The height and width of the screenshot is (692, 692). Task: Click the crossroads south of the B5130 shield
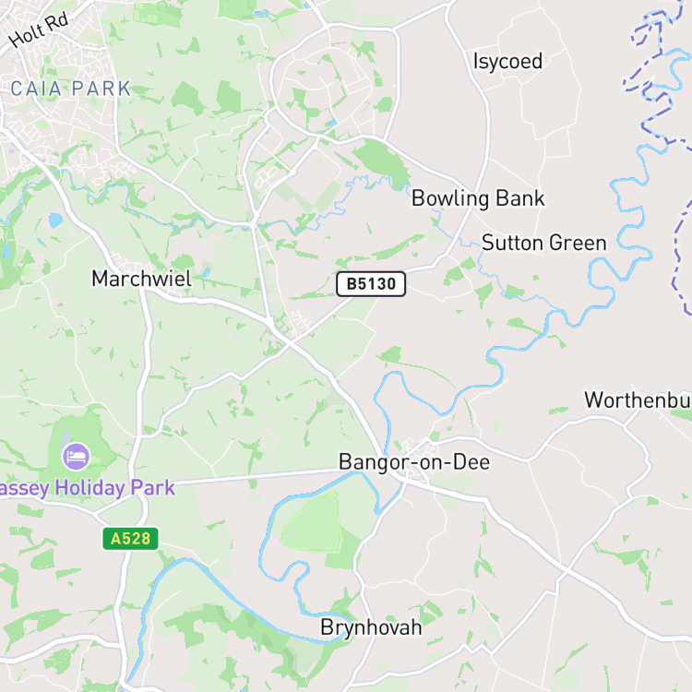point(289,342)
